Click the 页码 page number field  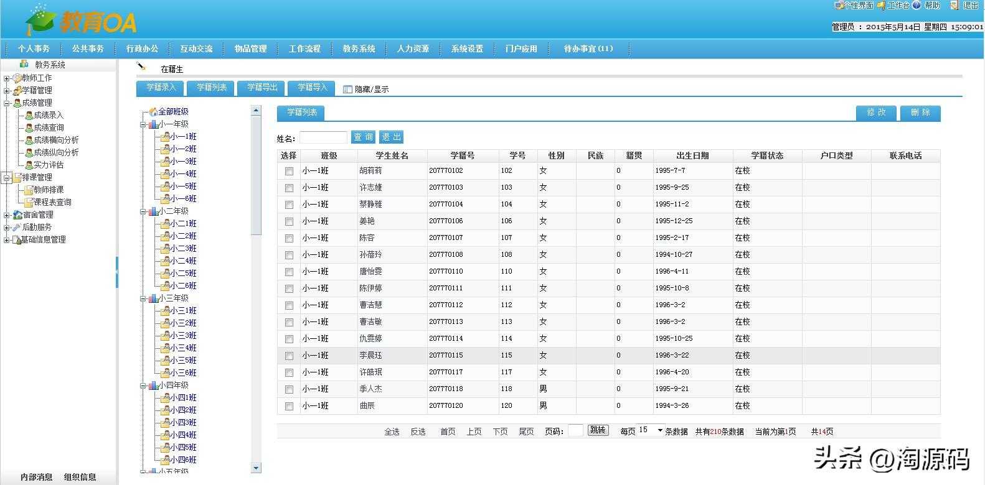tap(576, 430)
